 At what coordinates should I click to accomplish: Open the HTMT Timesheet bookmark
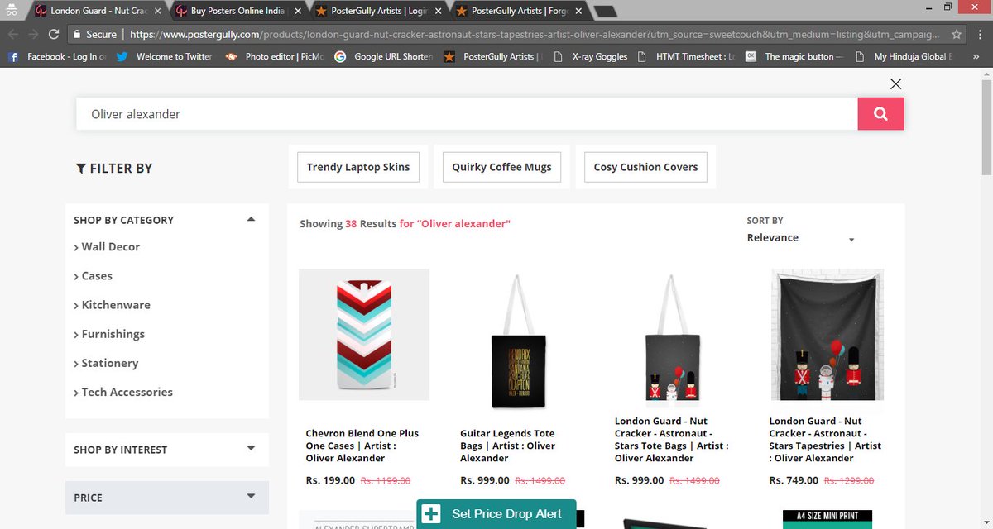[686, 56]
